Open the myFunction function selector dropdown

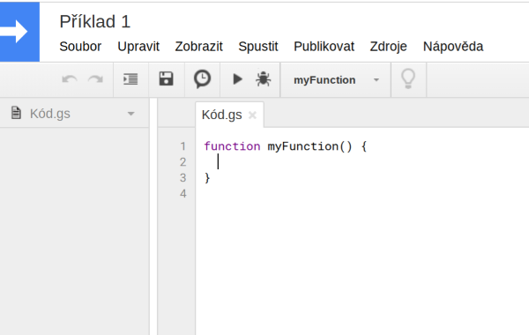pos(335,80)
